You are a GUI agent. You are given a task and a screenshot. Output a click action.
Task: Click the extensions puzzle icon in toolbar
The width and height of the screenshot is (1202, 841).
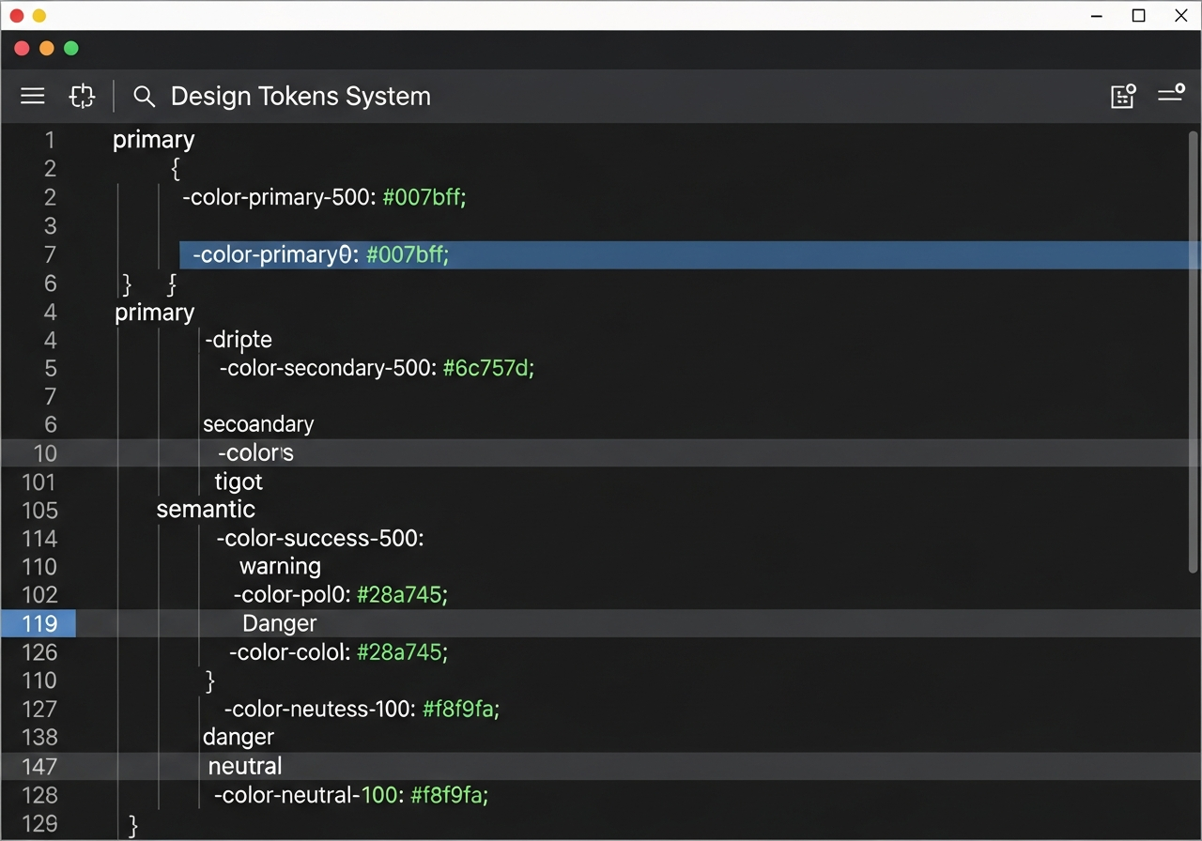pyautogui.click(x=83, y=96)
